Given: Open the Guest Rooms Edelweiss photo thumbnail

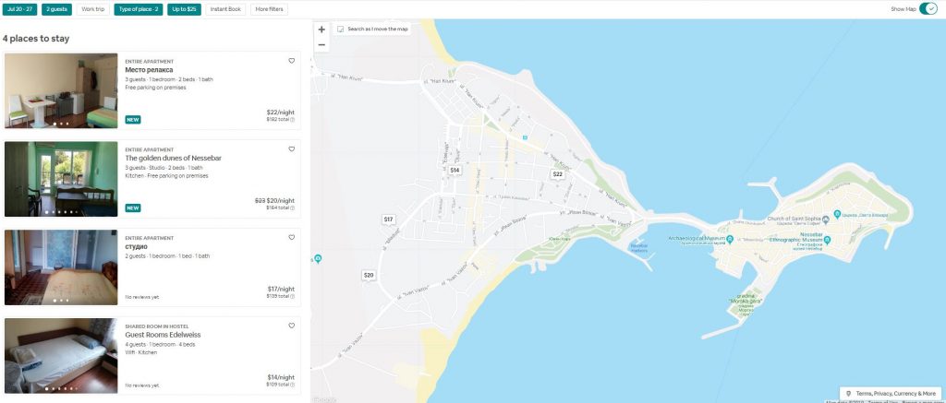Looking at the screenshot, I should pyautogui.click(x=61, y=356).
